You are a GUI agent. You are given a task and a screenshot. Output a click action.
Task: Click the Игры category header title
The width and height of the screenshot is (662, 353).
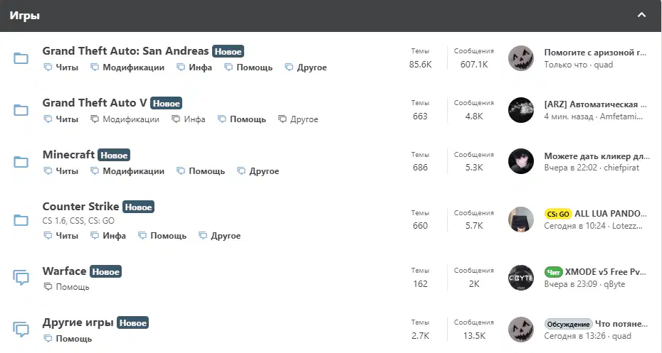[x=24, y=16]
